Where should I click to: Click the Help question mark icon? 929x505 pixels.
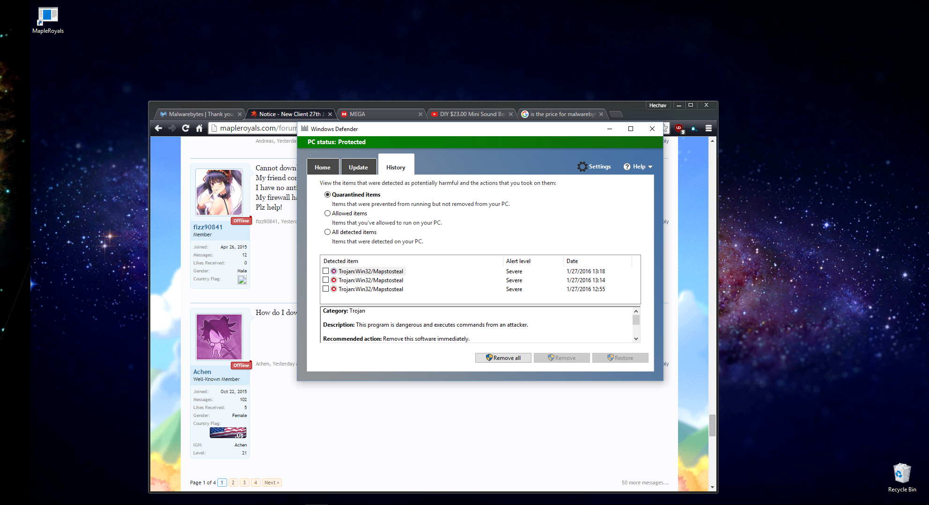[x=627, y=167]
